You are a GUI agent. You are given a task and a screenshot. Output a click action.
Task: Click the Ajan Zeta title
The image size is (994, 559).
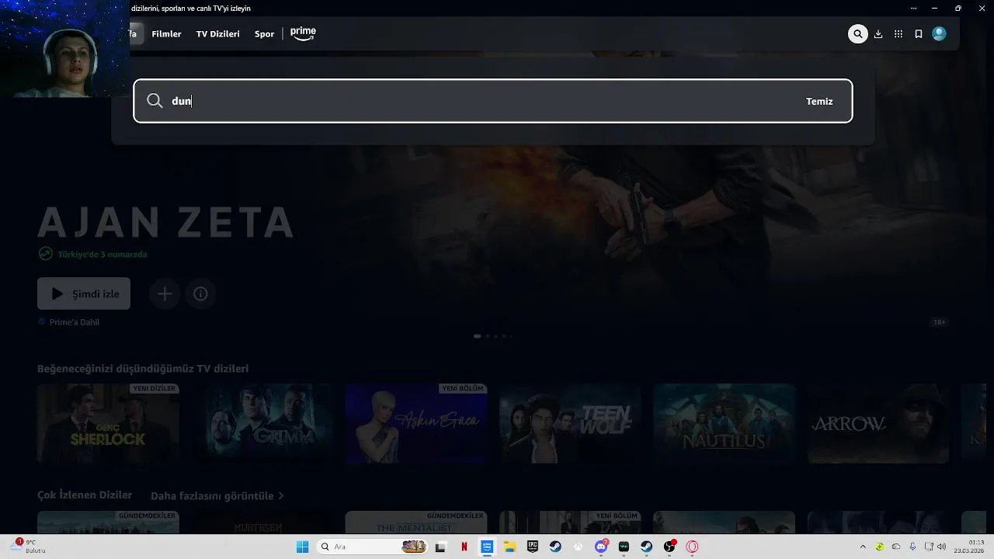point(165,223)
